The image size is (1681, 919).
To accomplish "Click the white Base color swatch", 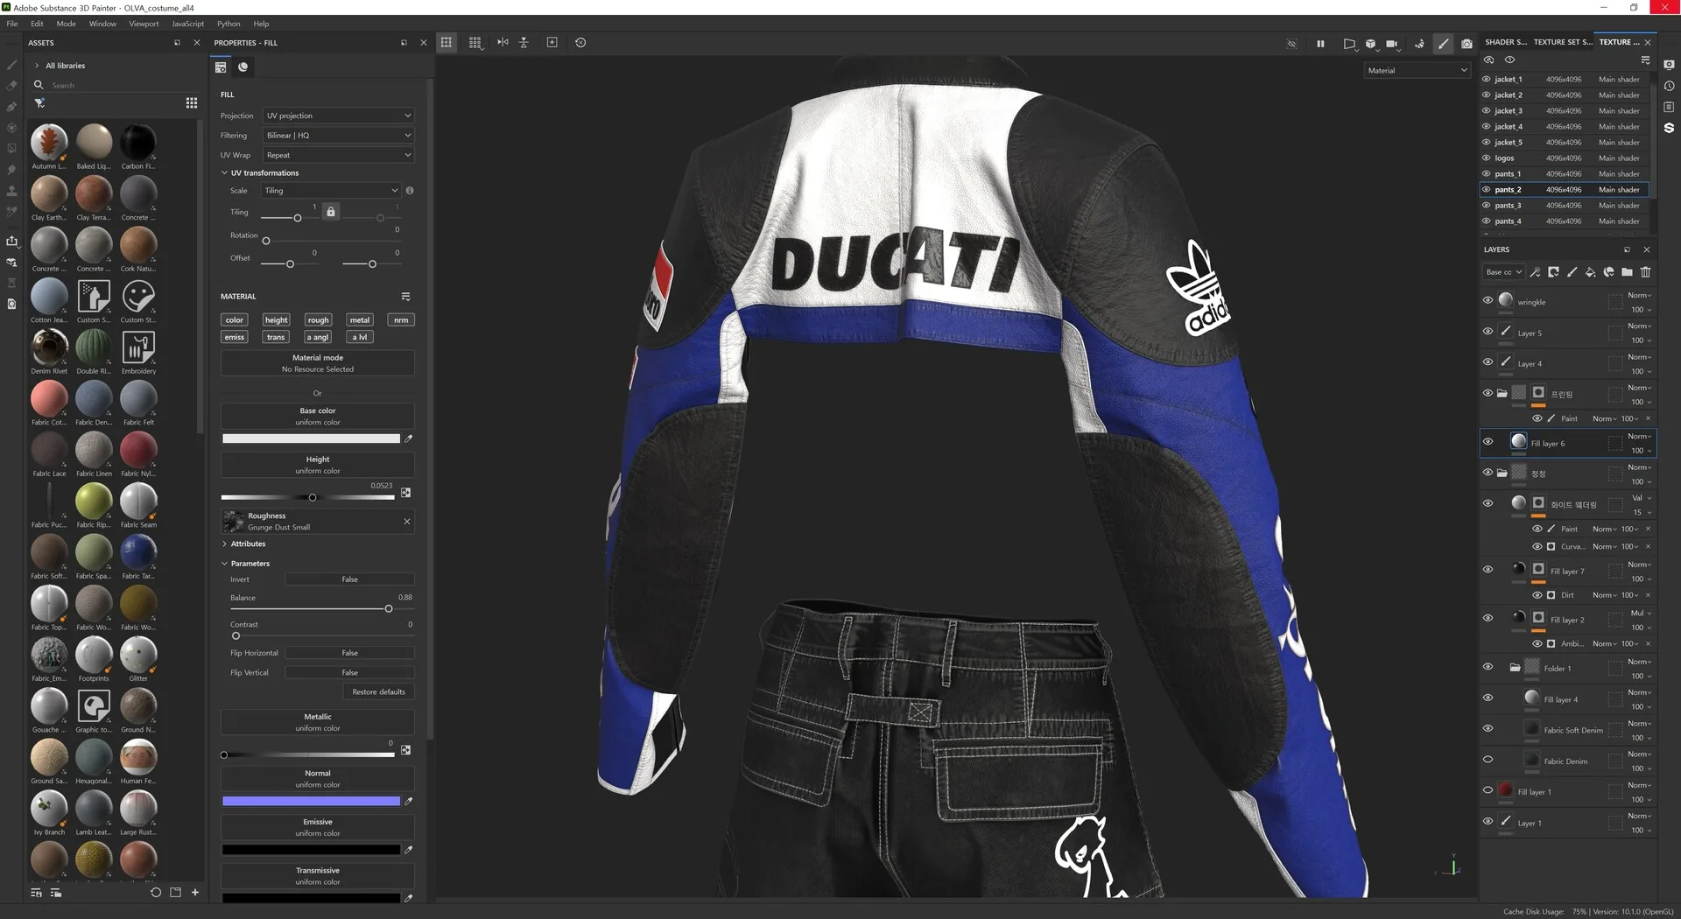I will coord(311,438).
